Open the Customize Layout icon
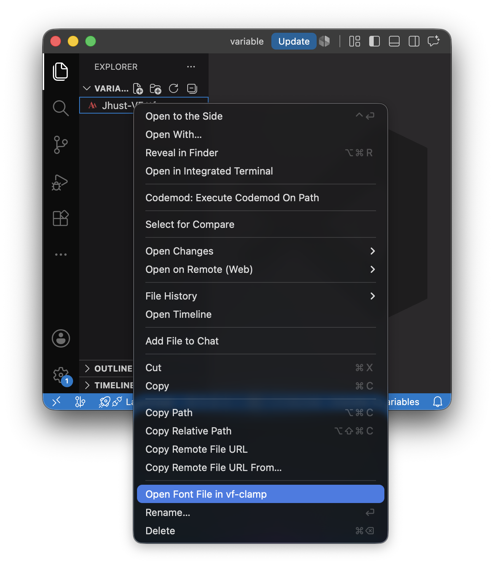The image size is (494, 564). [355, 41]
